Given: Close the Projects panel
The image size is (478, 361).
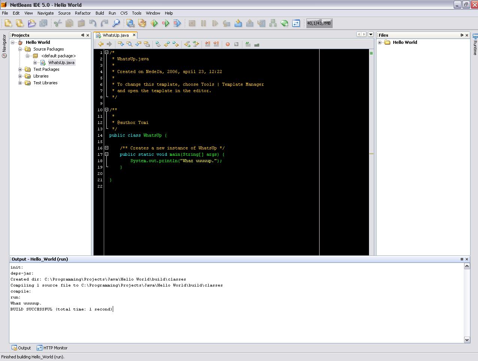Looking at the screenshot, I should tap(88, 35).
